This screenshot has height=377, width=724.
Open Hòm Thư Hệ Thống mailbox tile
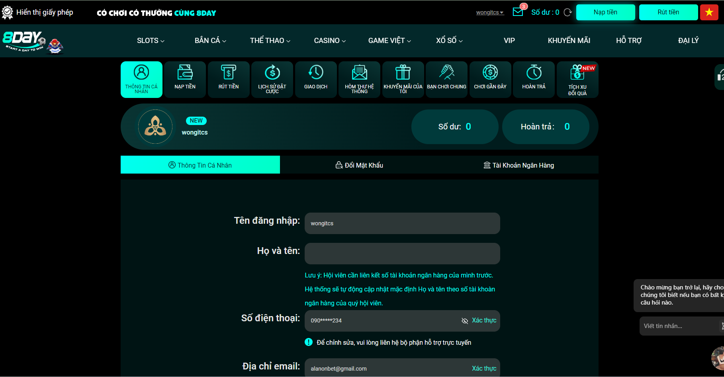(x=359, y=80)
